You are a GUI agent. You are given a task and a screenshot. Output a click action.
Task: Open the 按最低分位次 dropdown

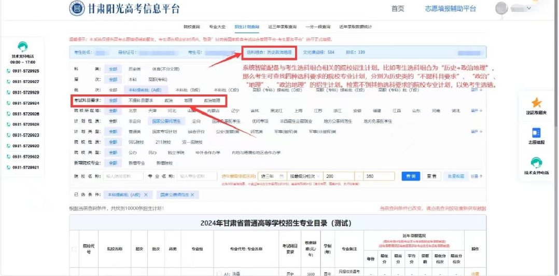[x=304, y=176]
